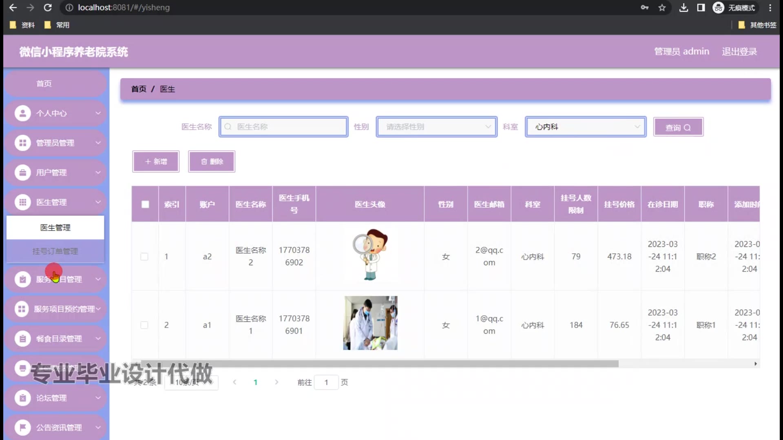Open the 常用 bookmark folder
This screenshot has width=783, height=440.
pyautogui.click(x=57, y=25)
